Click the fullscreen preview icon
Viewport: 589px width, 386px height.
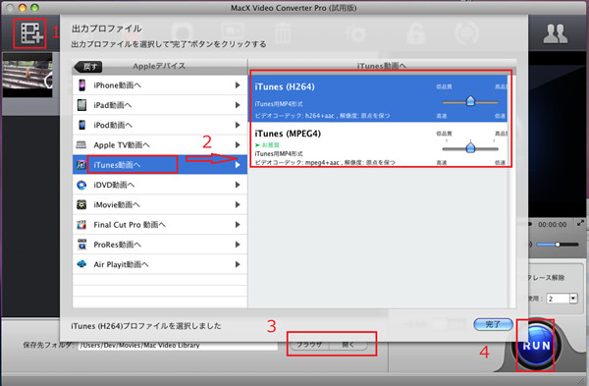(x=580, y=223)
